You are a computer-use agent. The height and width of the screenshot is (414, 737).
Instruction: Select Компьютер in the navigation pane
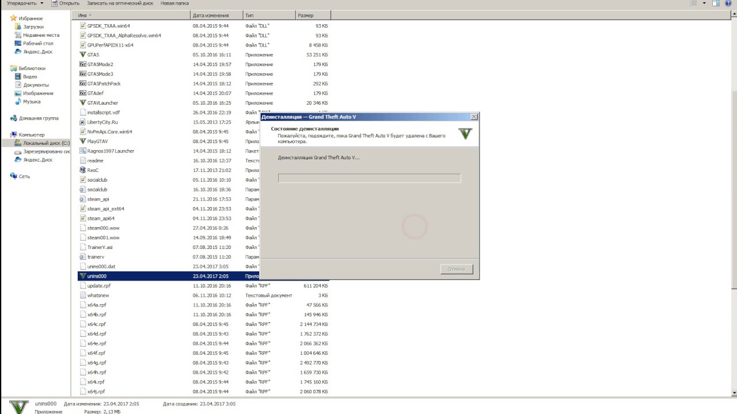point(32,135)
